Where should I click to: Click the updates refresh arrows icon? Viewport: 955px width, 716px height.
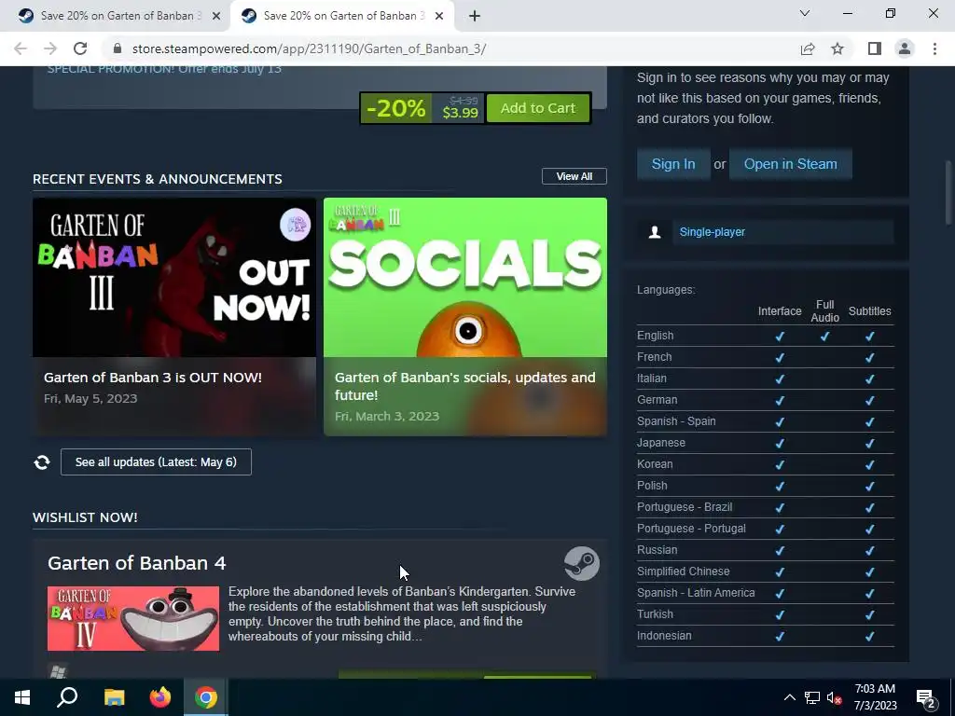pyautogui.click(x=42, y=462)
